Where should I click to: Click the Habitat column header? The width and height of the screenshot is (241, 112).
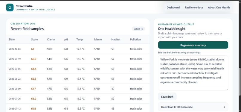coord(116,40)
